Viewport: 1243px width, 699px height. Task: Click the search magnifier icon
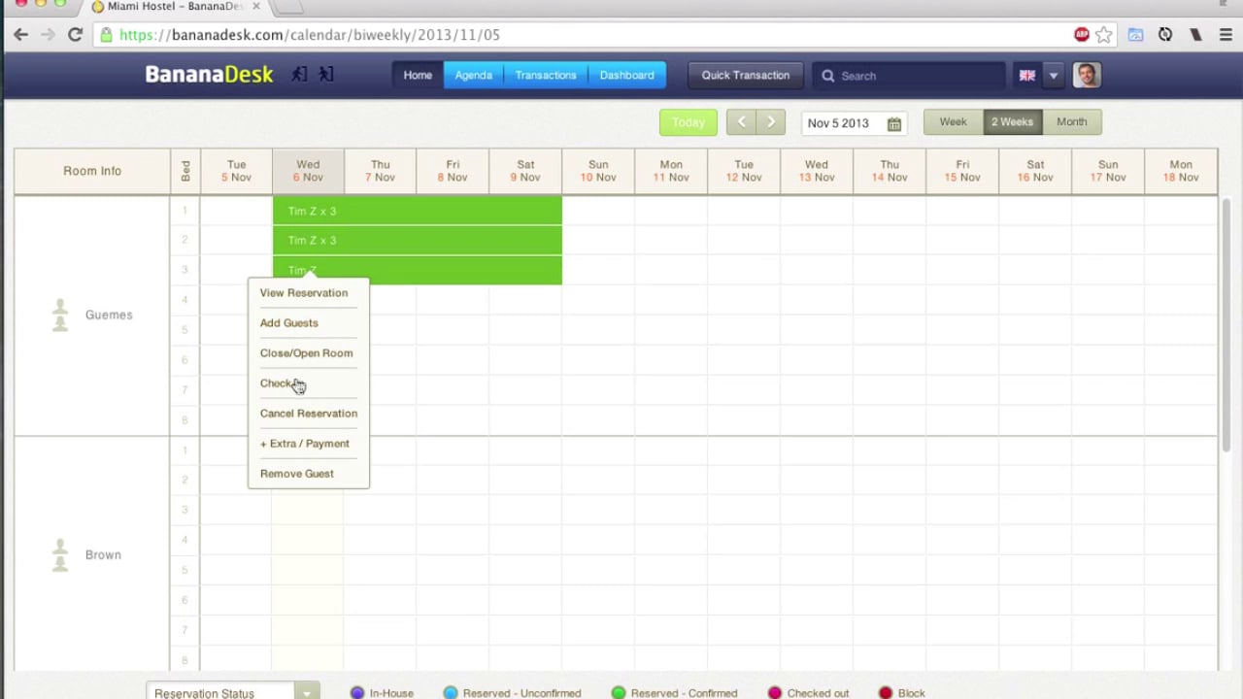point(827,75)
